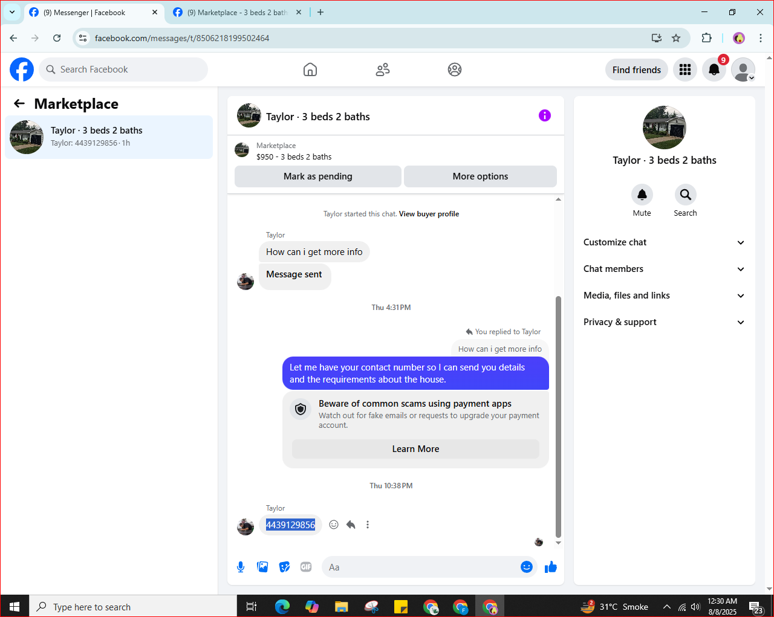Click Learn More about scams

(415, 449)
